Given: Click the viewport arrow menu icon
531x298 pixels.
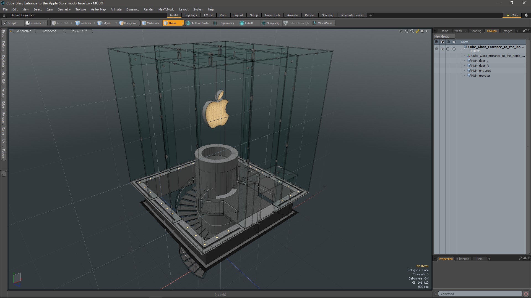Looking at the screenshot, I should pos(427,31).
